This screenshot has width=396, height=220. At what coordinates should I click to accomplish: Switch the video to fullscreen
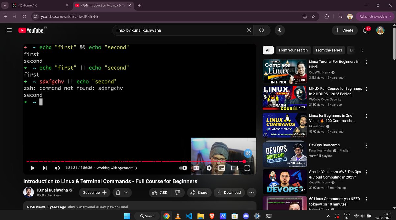point(247,168)
